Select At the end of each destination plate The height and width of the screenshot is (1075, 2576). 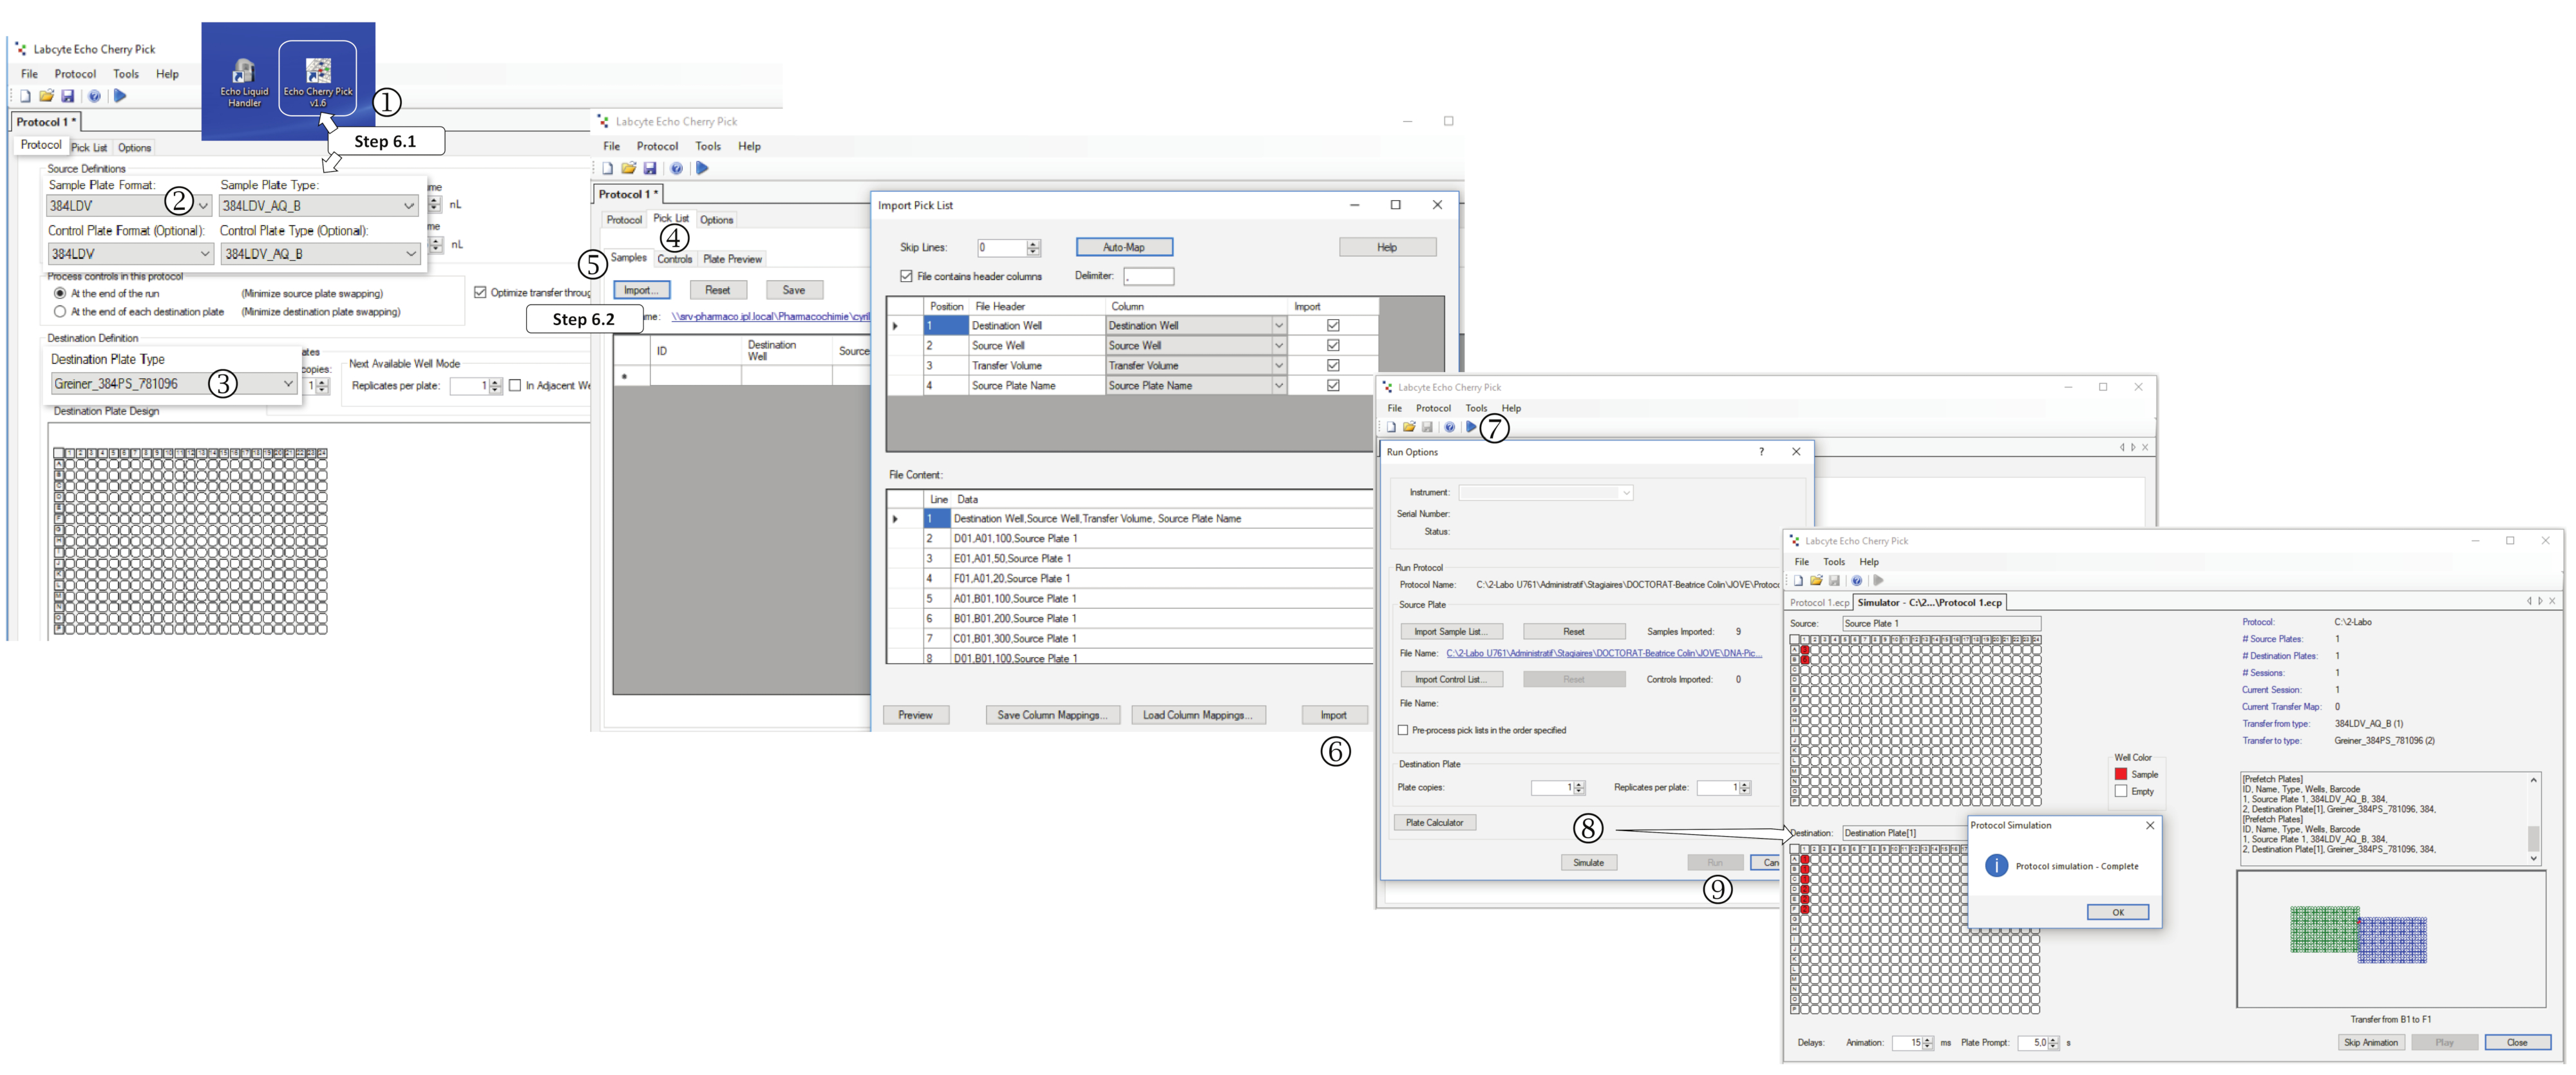[60, 312]
